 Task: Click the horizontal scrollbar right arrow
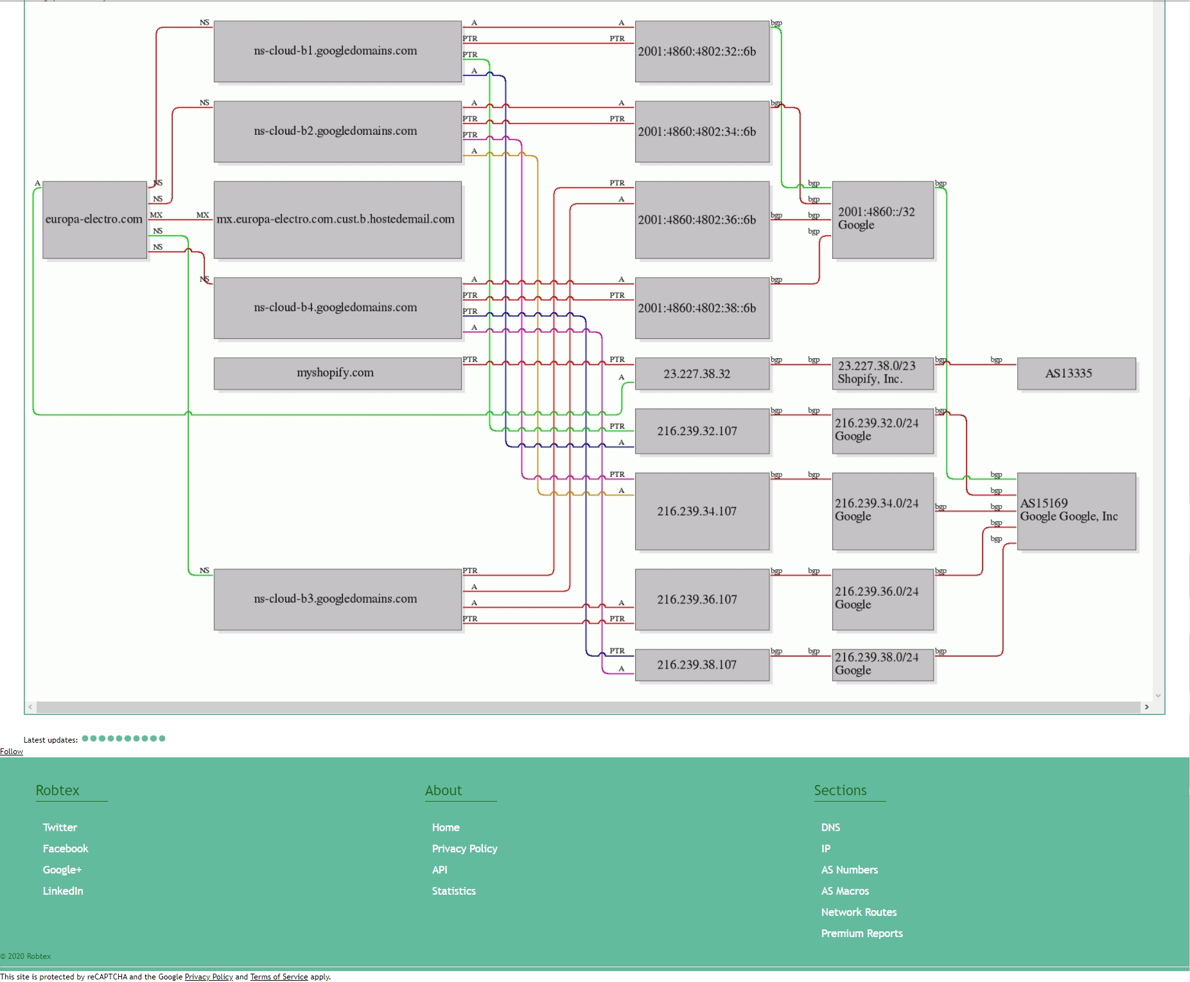point(1146,707)
